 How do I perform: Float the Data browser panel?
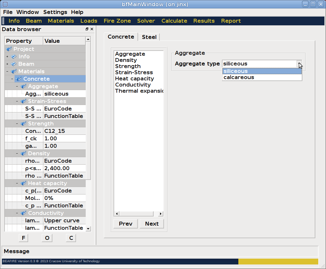tap(87, 29)
